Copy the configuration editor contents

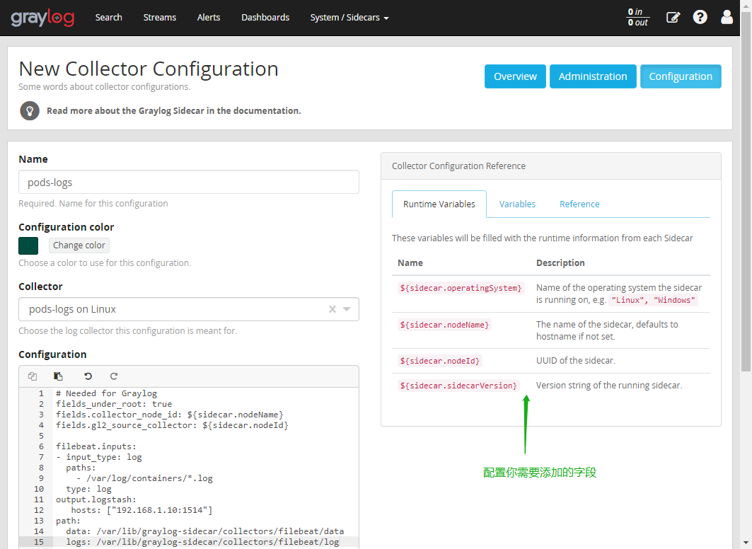(x=32, y=376)
